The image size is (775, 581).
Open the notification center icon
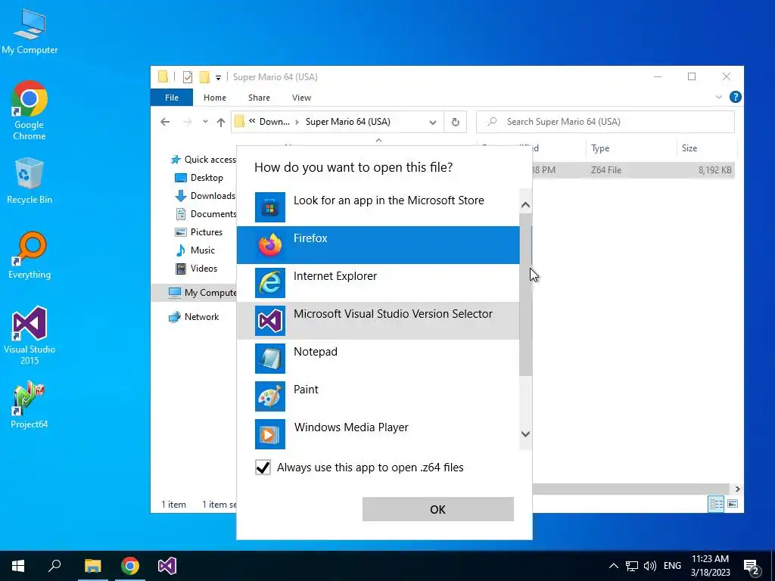point(752,567)
